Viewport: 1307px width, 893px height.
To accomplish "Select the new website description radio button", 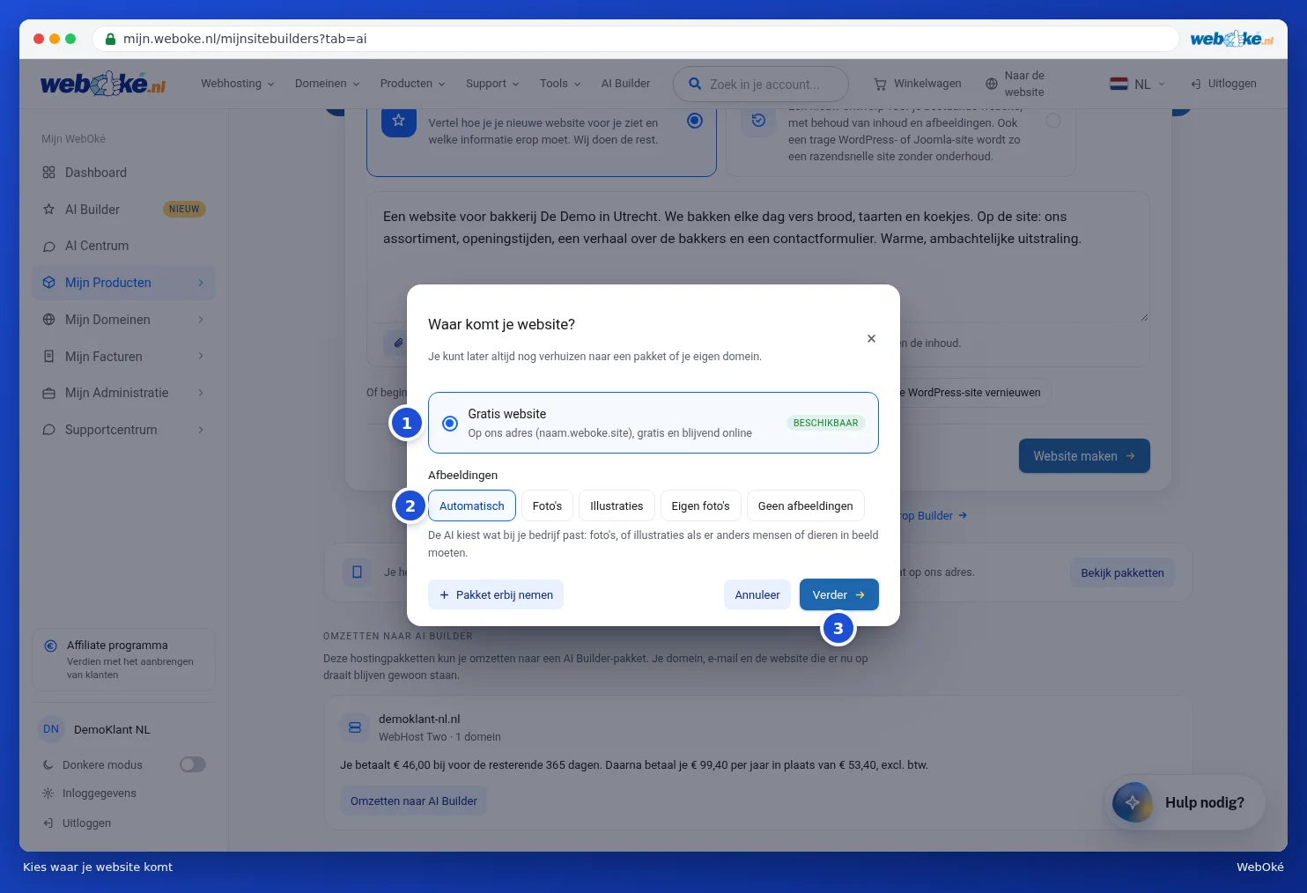I will (x=695, y=121).
